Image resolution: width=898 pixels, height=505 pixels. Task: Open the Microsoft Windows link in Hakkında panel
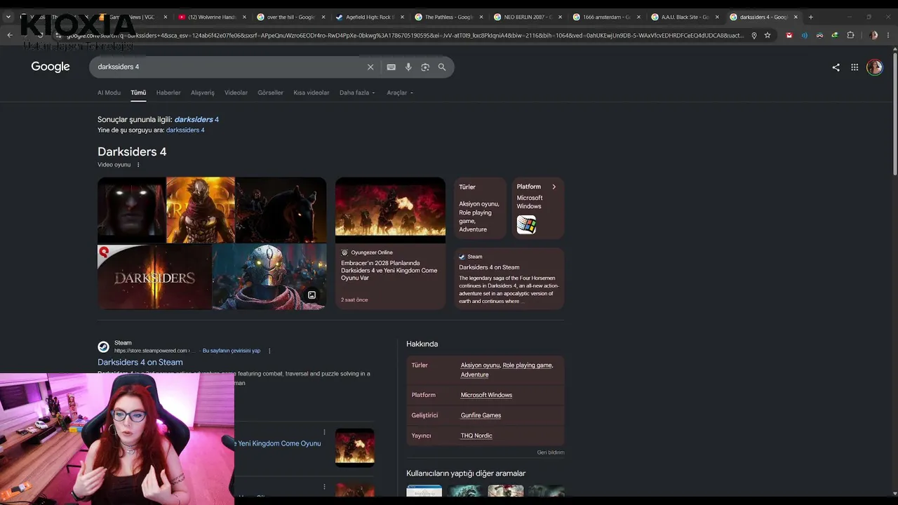486,395
